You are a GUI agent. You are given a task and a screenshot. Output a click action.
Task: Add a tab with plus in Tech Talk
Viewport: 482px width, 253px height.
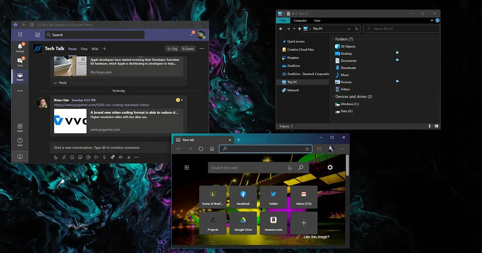click(104, 49)
